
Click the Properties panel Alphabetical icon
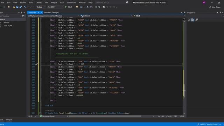point(192,20)
